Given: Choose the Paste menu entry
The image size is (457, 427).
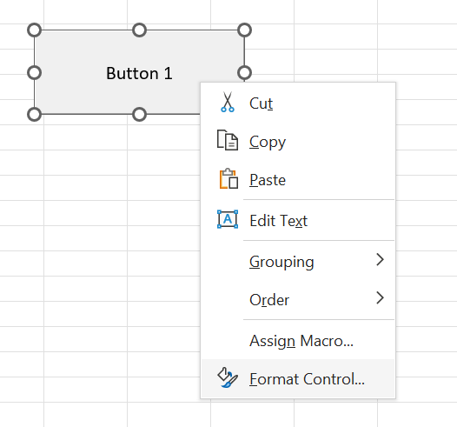Looking at the screenshot, I should click(298, 180).
